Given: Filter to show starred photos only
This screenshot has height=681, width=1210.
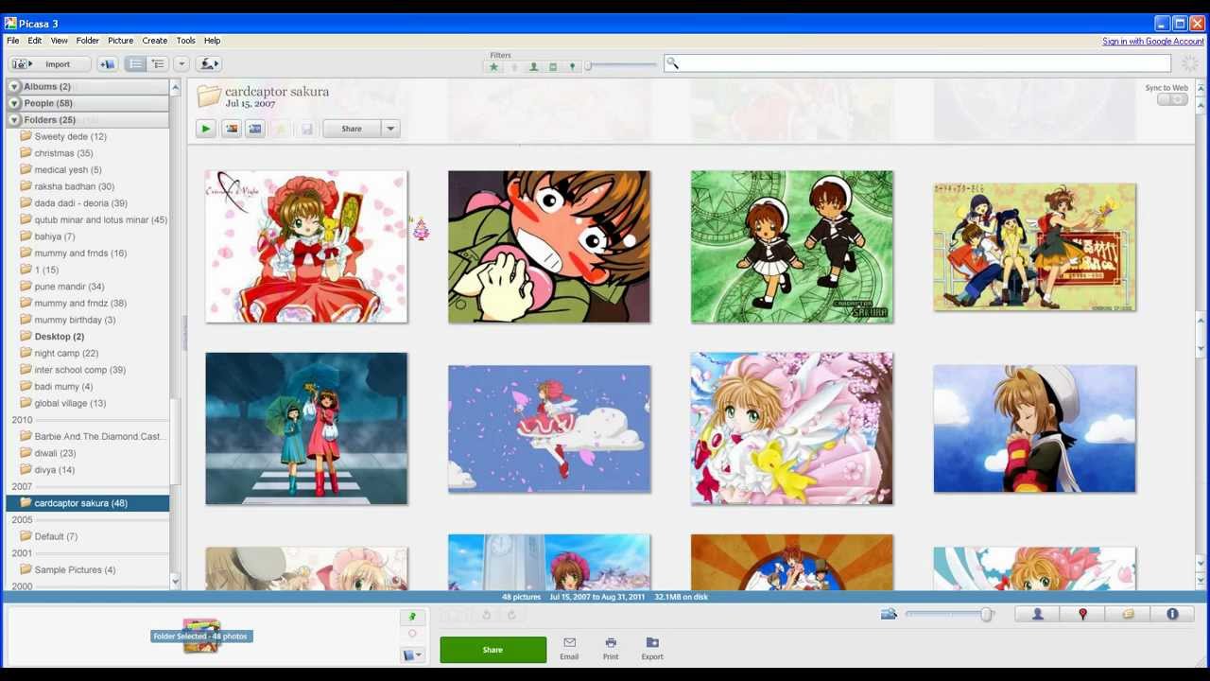Looking at the screenshot, I should tap(493, 66).
